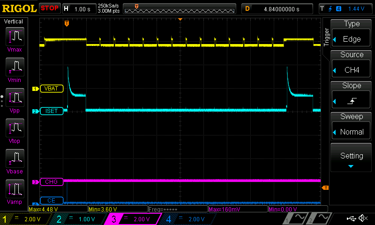Select the ISET channel label

[52, 111]
